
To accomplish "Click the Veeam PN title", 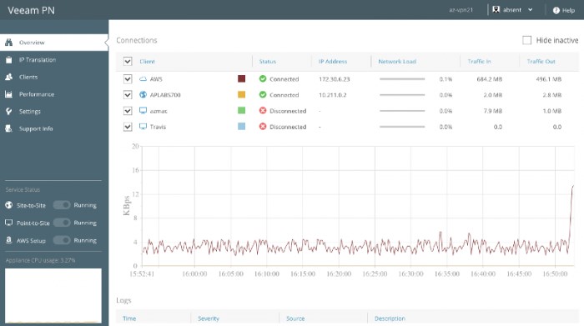I will pos(32,10).
